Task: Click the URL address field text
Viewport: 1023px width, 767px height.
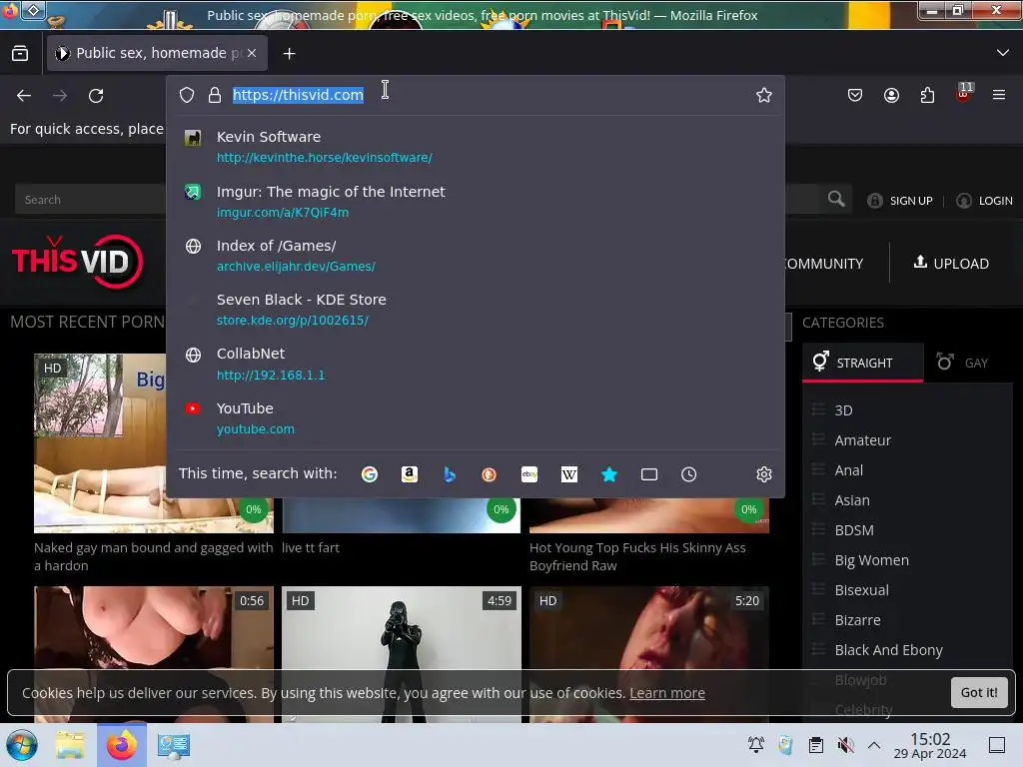Action: (x=298, y=95)
